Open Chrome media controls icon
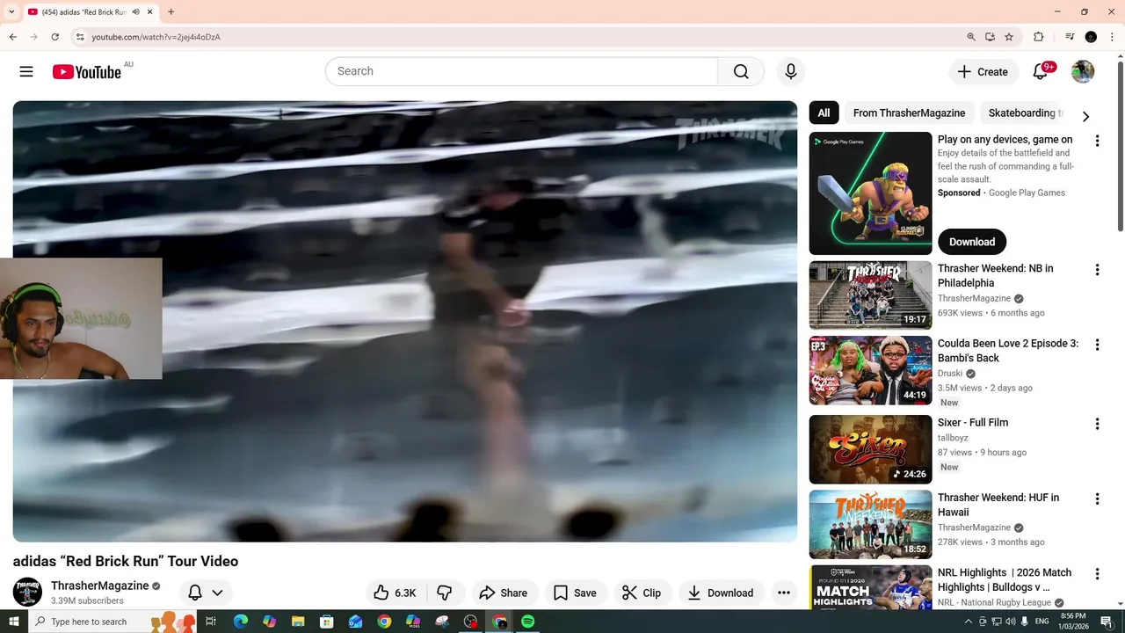Image resolution: width=1125 pixels, height=633 pixels. point(1070,37)
